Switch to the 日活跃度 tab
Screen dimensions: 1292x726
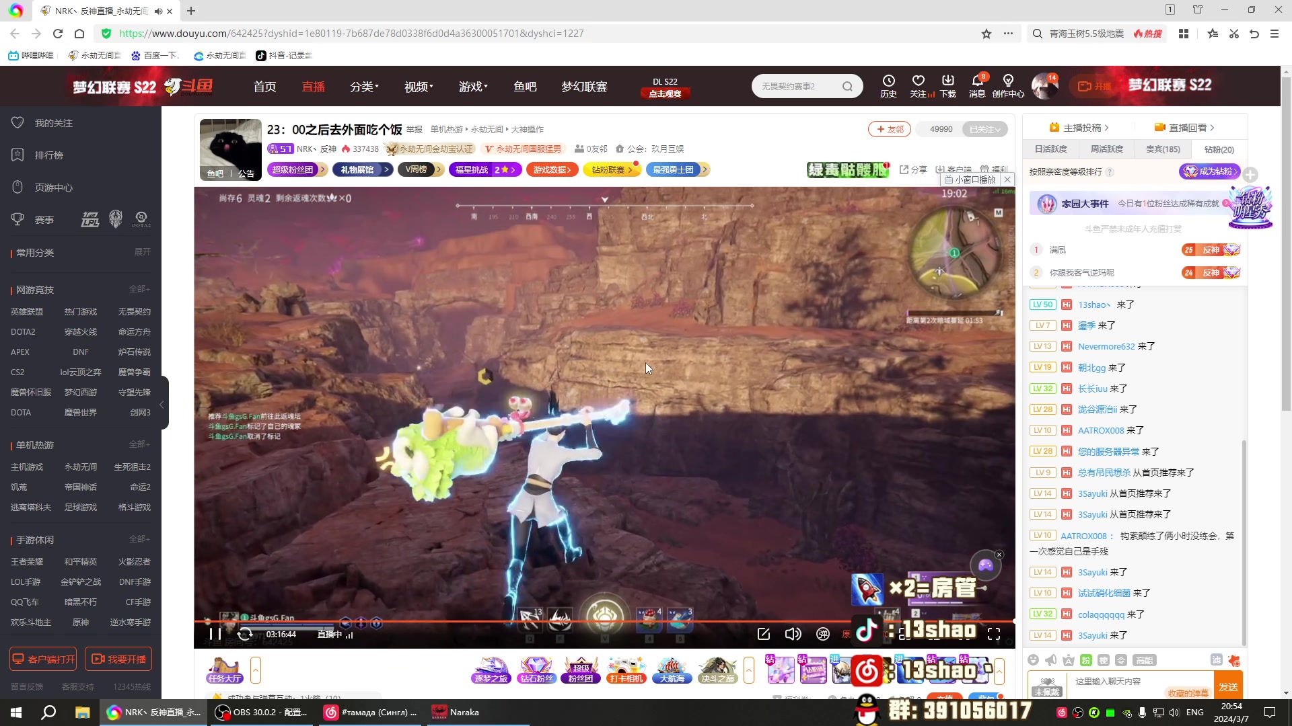coord(1050,149)
